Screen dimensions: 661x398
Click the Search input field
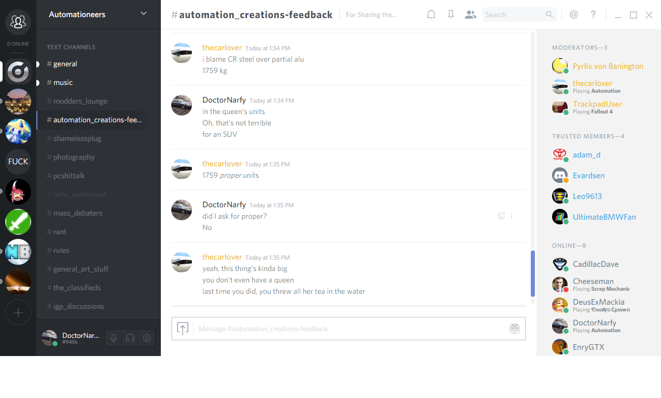point(514,15)
